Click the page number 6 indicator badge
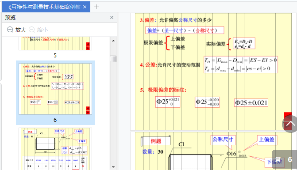 coord(285,159)
